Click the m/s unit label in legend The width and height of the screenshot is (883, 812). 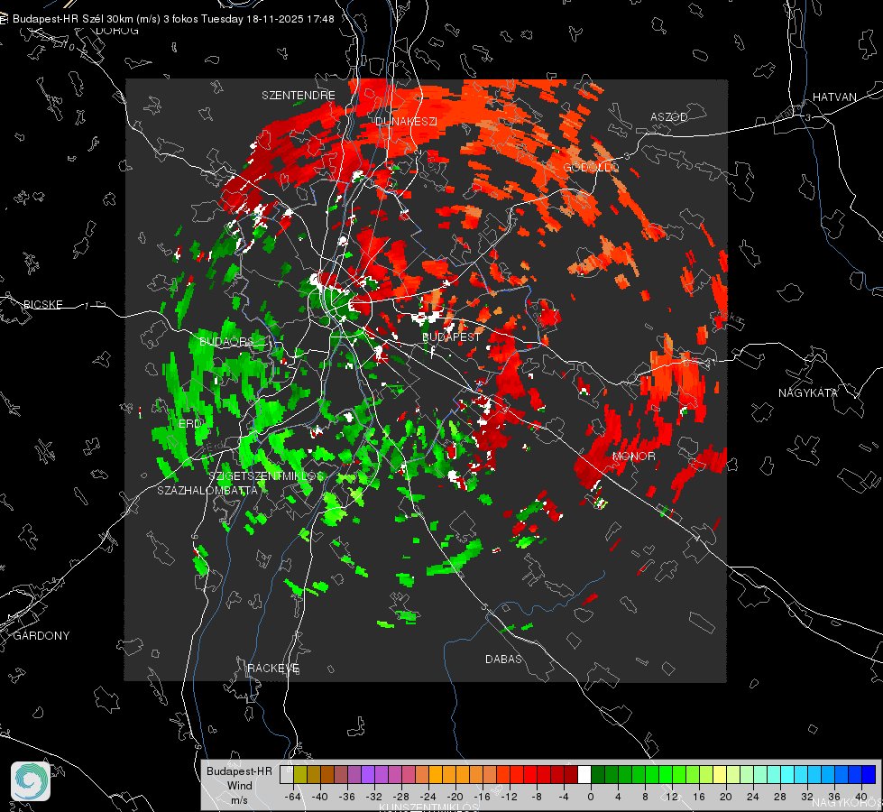click(239, 800)
